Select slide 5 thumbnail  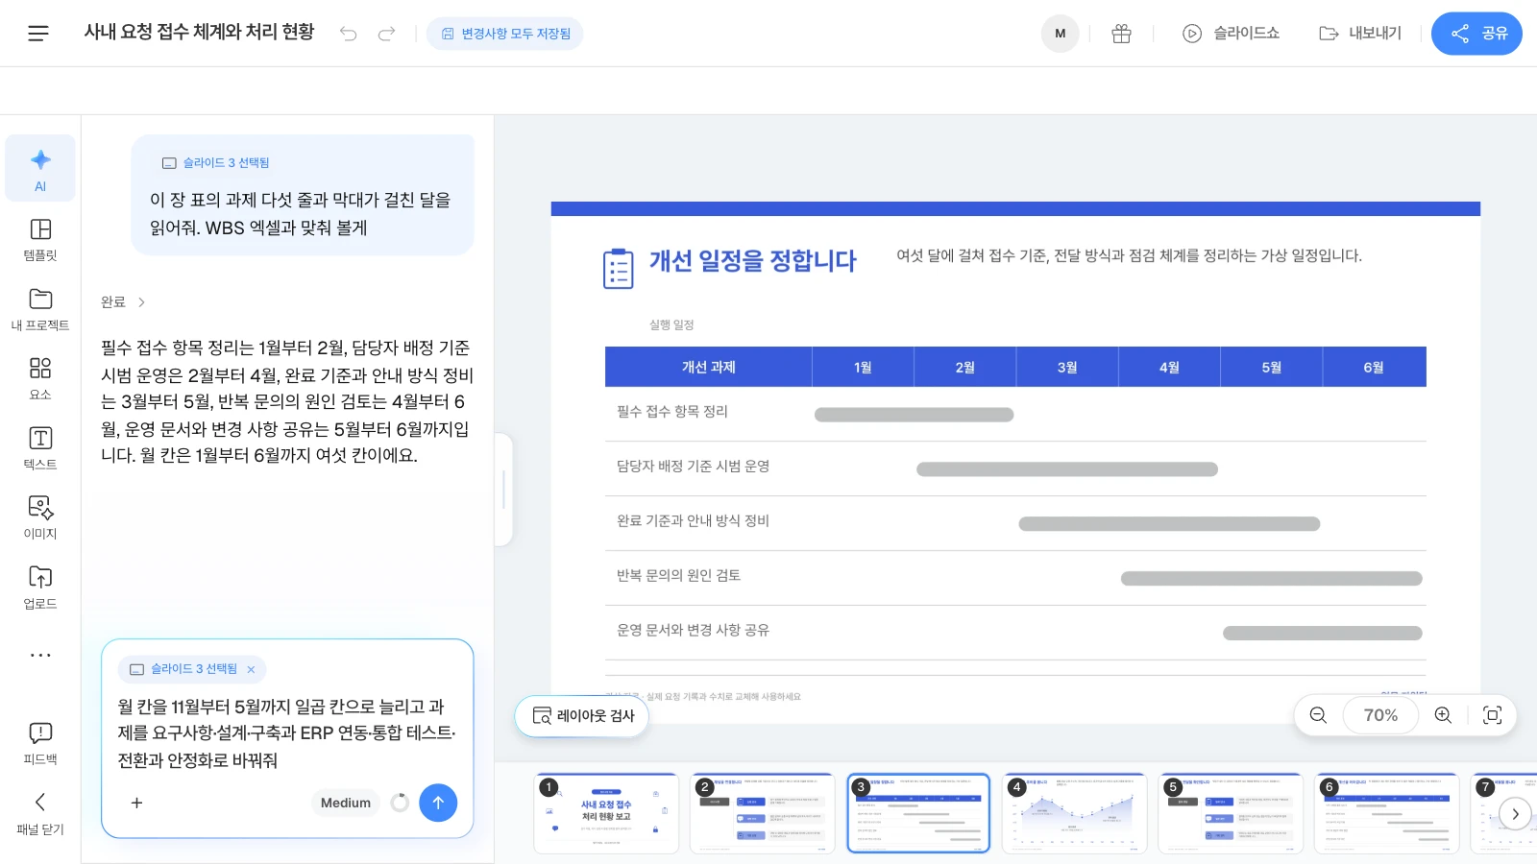coord(1231,813)
